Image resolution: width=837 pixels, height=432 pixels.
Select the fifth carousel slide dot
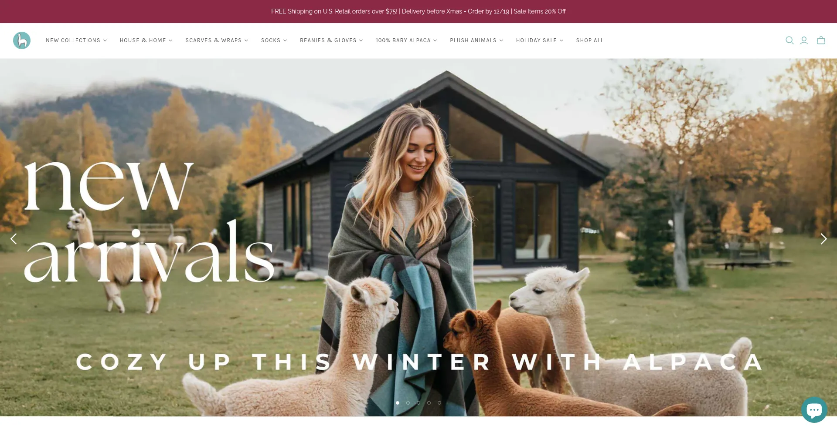tap(439, 403)
